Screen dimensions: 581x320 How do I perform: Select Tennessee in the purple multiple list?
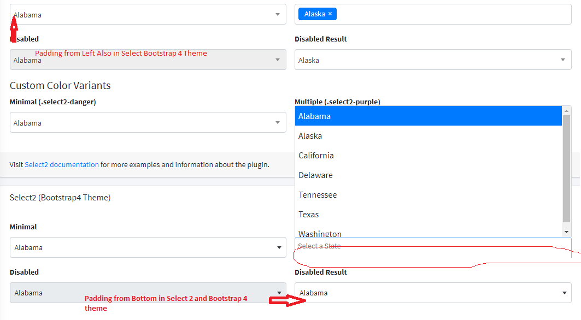pos(383,194)
